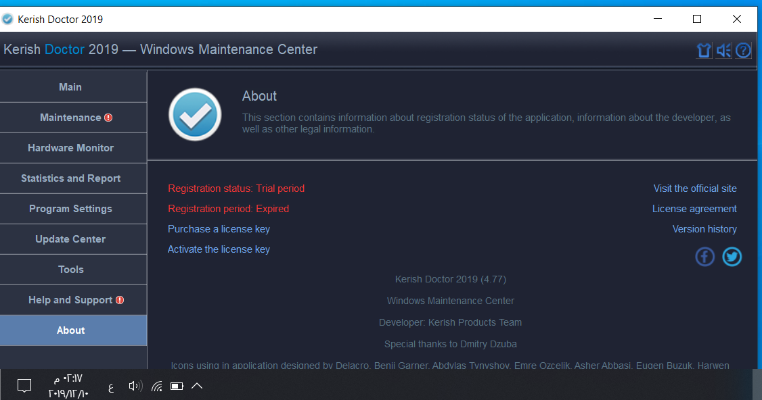The height and width of the screenshot is (400, 762).
Task: Click the taskbar volume speaker icon
Action: (x=135, y=386)
